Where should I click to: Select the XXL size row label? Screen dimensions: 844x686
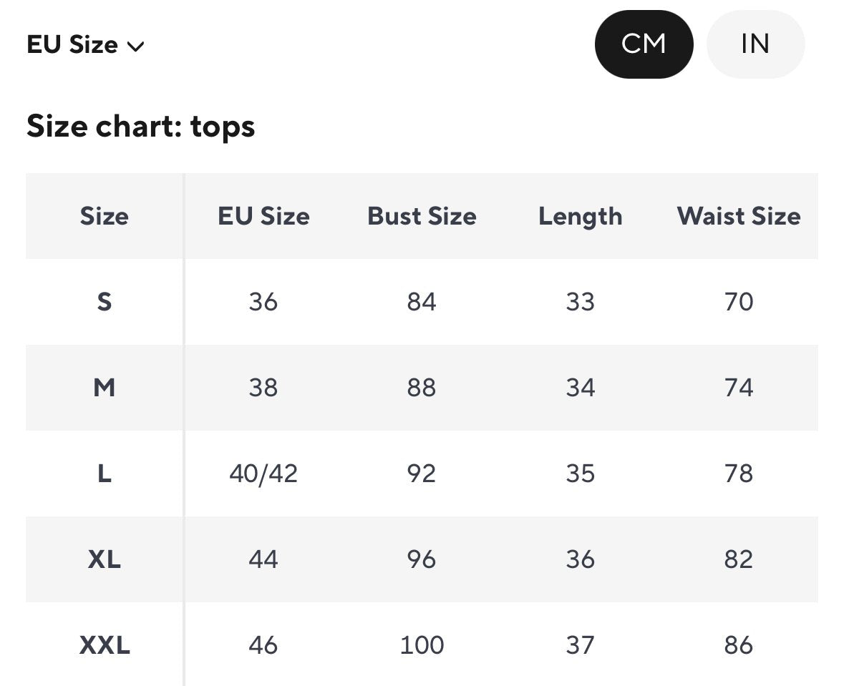pyautogui.click(x=105, y=645)
